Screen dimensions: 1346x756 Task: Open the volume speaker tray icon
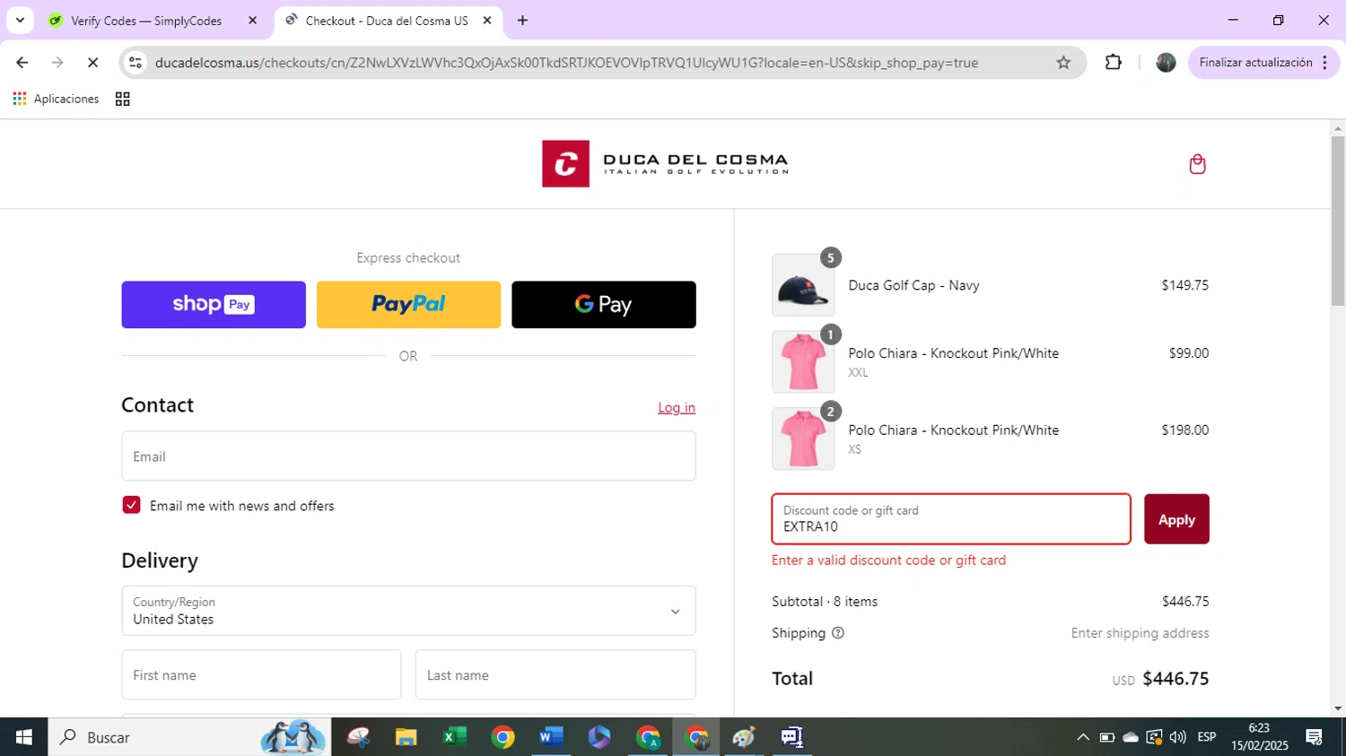tap(1178, 737)
